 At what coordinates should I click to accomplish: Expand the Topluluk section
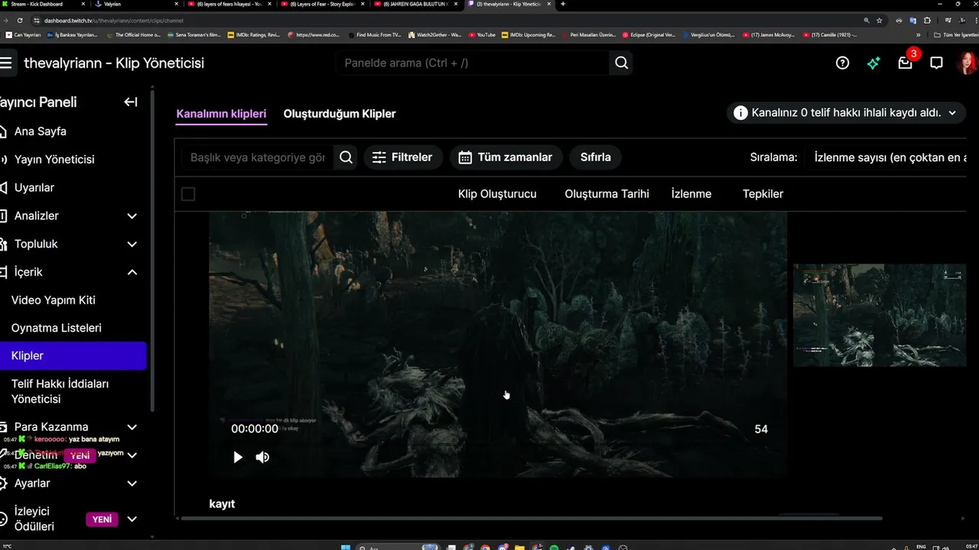tap(132, 244)
